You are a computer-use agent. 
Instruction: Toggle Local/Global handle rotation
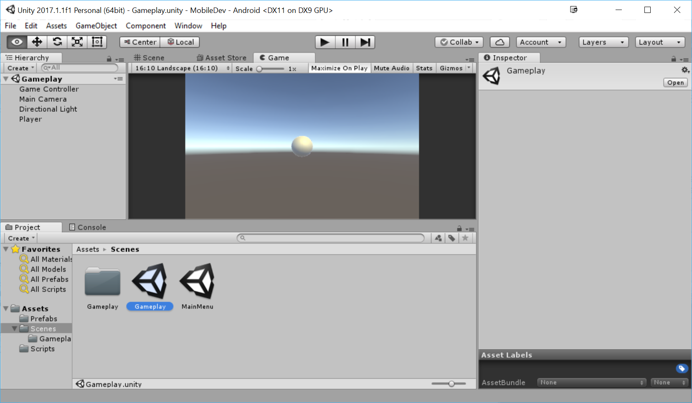pos(180,42)
